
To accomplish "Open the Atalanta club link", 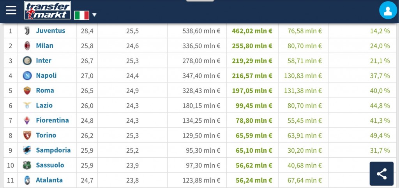I will point(49,180).
